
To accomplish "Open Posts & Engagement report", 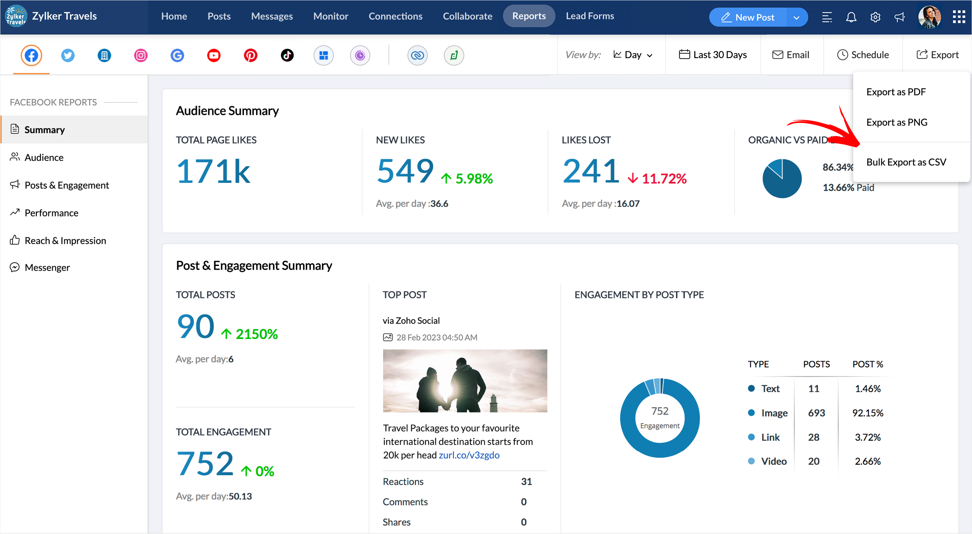I will (x=67, y=185).
